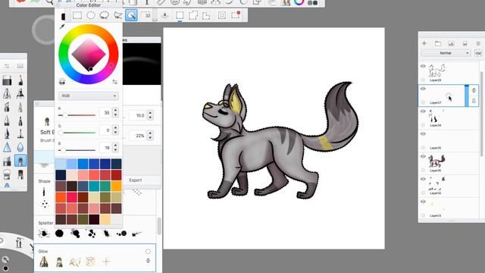Image resolution: width=485 pixels, height=273 pixels.
Task: Open brush properties icon at brush palette top
Action: (7, 66)
